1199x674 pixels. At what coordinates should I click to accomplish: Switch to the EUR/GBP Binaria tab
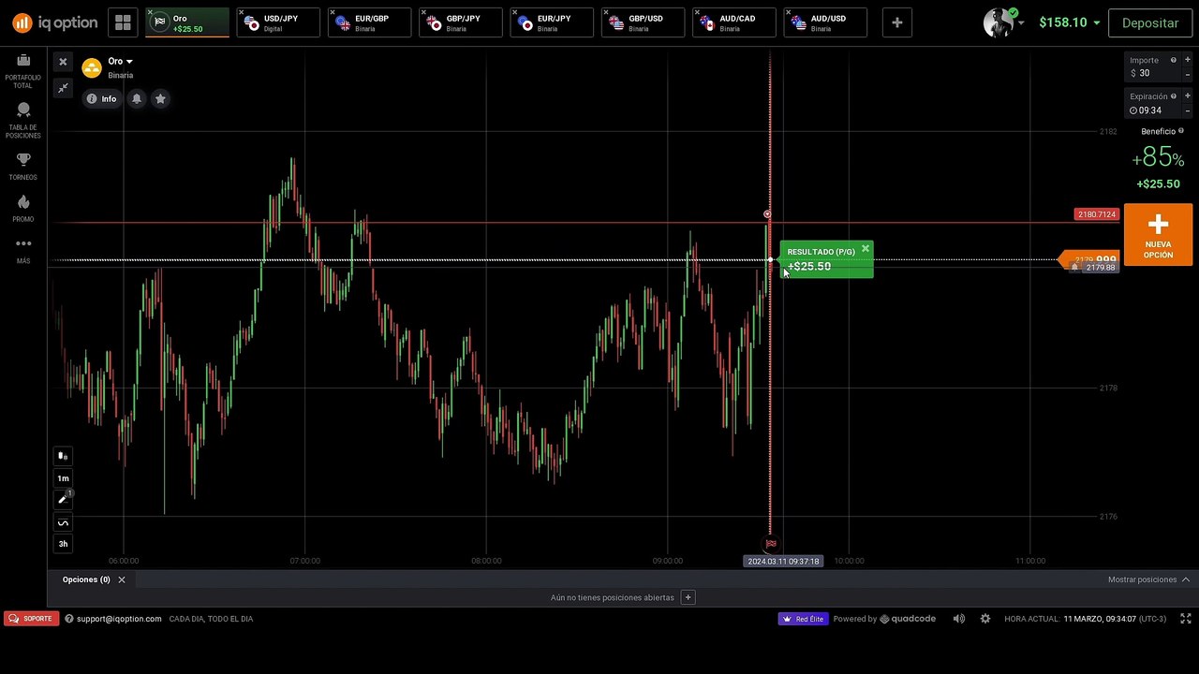coord(370,22)
